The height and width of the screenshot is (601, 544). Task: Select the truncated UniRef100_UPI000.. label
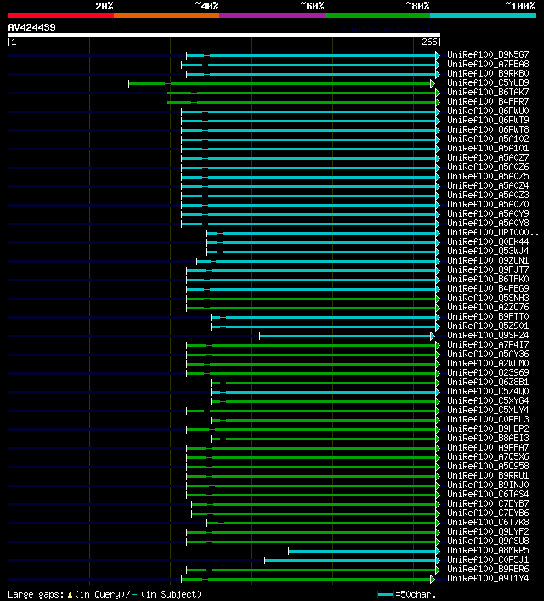493,232
